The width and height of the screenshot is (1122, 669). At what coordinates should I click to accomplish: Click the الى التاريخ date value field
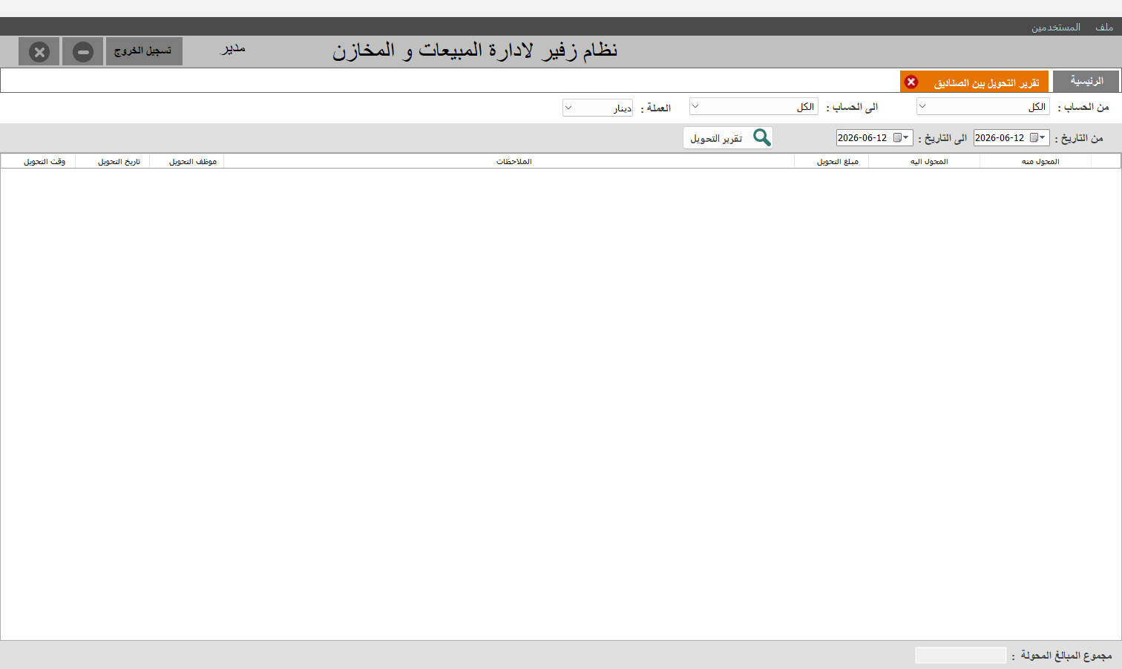863,138
